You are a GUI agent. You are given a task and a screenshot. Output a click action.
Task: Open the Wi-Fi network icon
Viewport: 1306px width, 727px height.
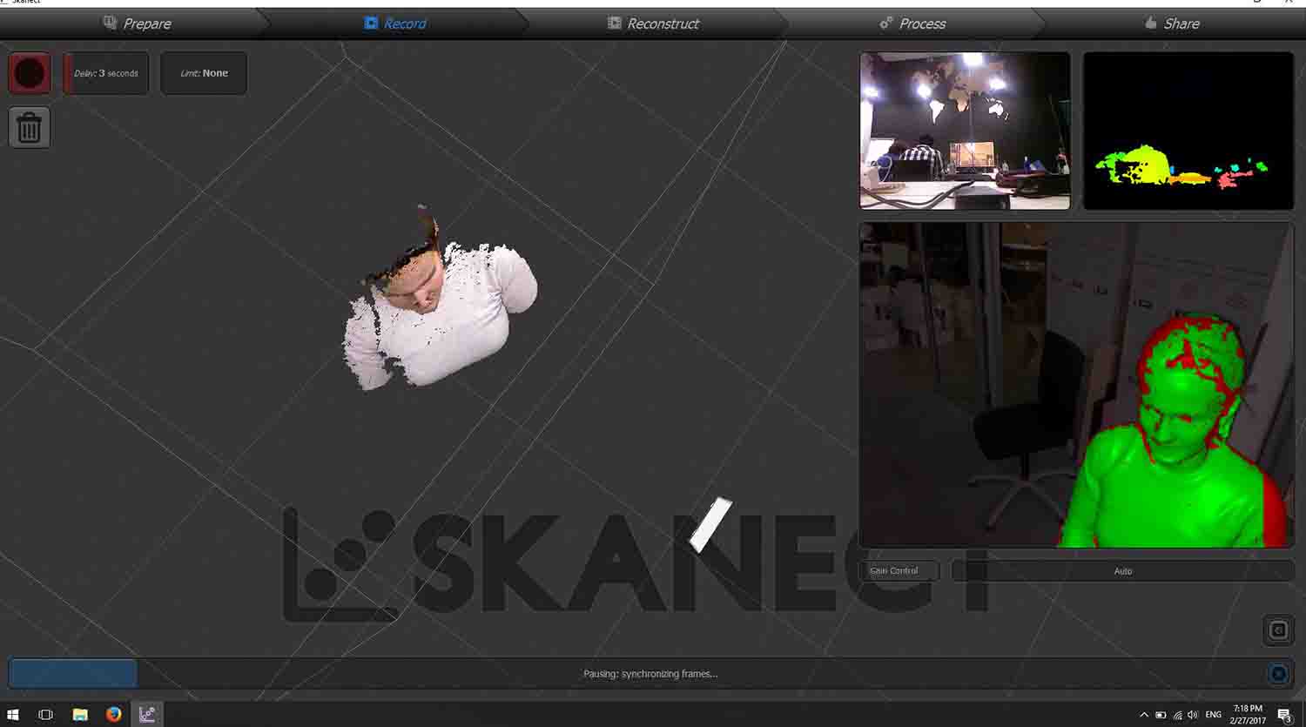point(1177,715)
